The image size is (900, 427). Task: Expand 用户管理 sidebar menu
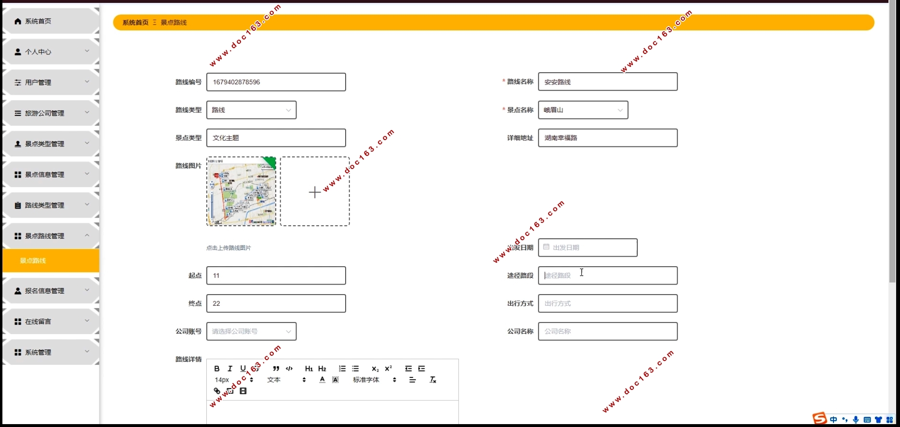click(x=51, y=82)
